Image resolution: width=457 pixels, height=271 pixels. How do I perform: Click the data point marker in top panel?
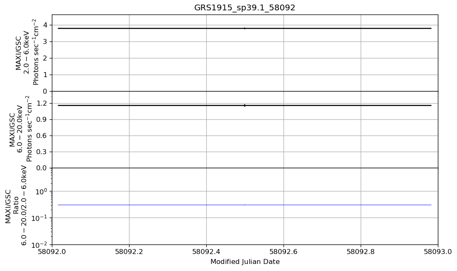244,28
